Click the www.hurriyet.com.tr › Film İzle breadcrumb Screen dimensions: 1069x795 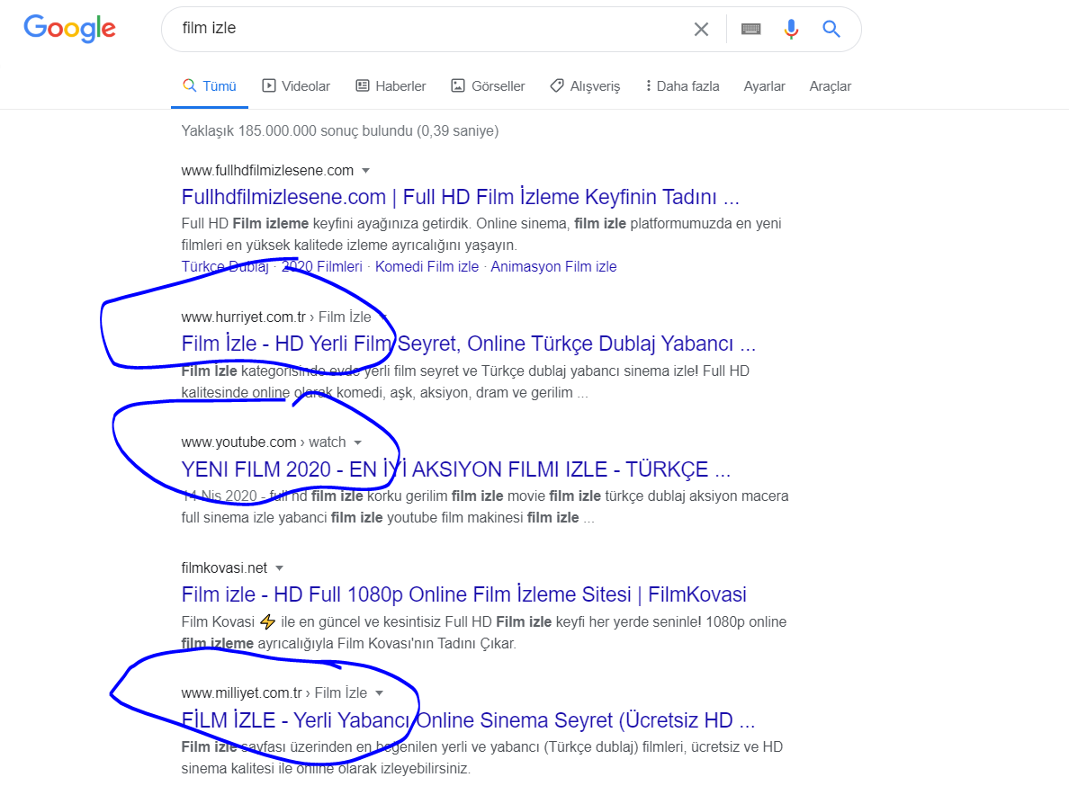coord(276,317)
